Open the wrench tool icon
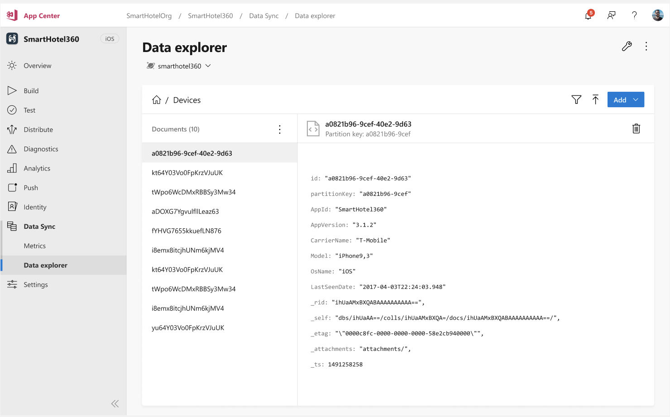 627,46
